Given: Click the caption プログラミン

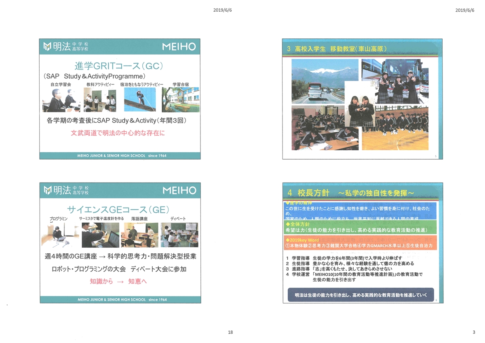Looking at the screenshot, I should (x=58, y=219).
